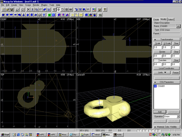This screenshot has height=137, width=182.
Task: Click the blue CSG Union 'U' toolbar icon
Action: [x=53, y=15]
